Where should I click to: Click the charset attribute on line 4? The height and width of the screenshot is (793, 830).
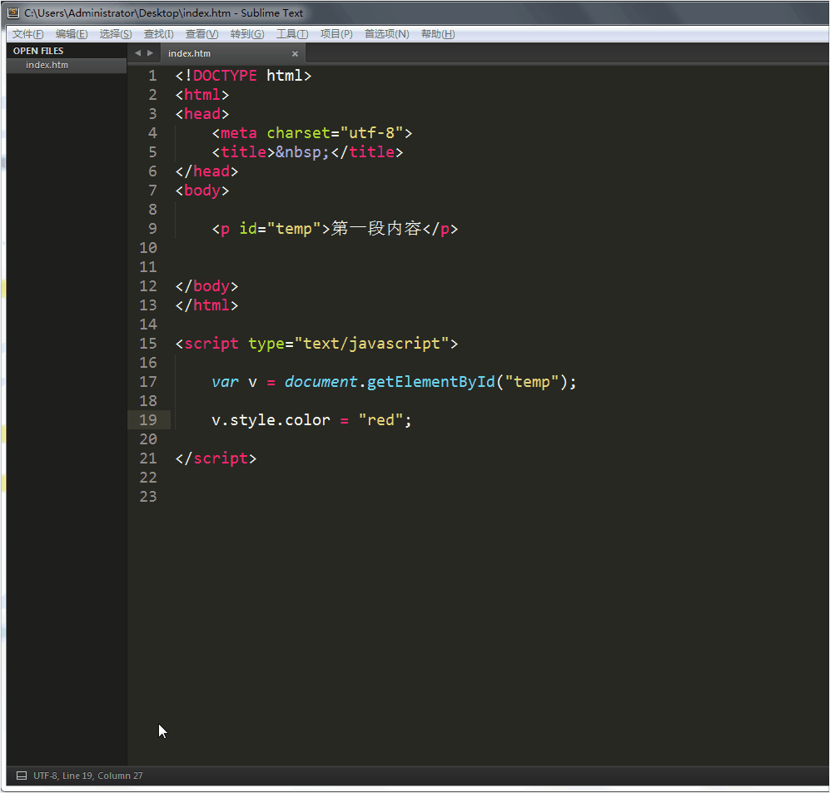(x=299, y=133)
